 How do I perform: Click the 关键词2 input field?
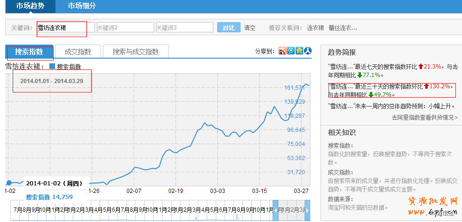coord(125,28)
